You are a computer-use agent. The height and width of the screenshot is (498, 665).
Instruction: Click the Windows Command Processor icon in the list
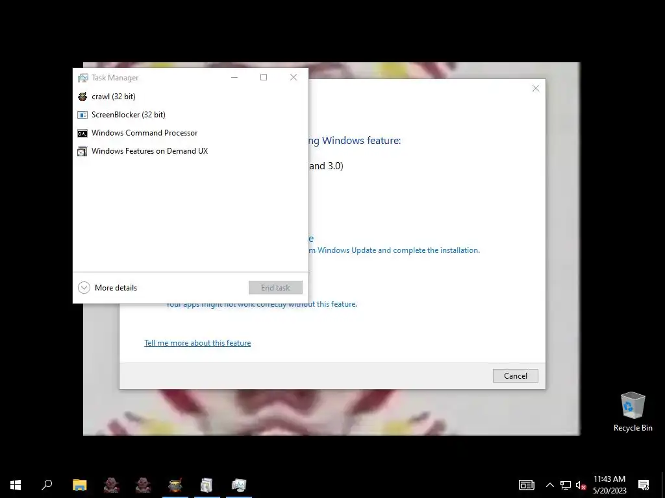(x=82, y=134)
